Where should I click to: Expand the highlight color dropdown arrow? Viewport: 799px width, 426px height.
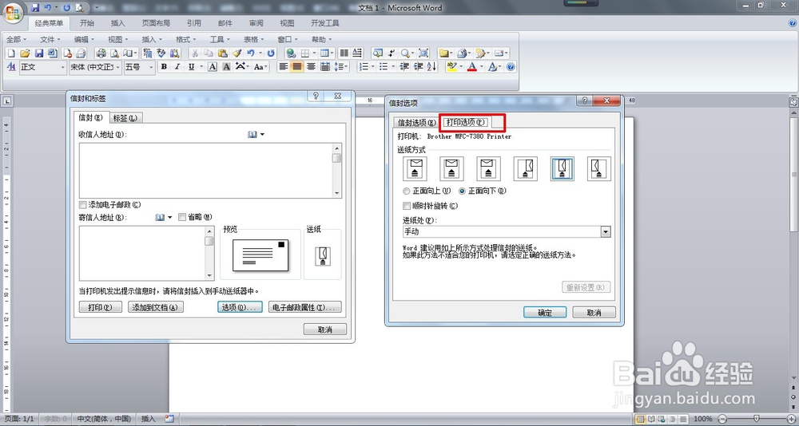point(461,67)
